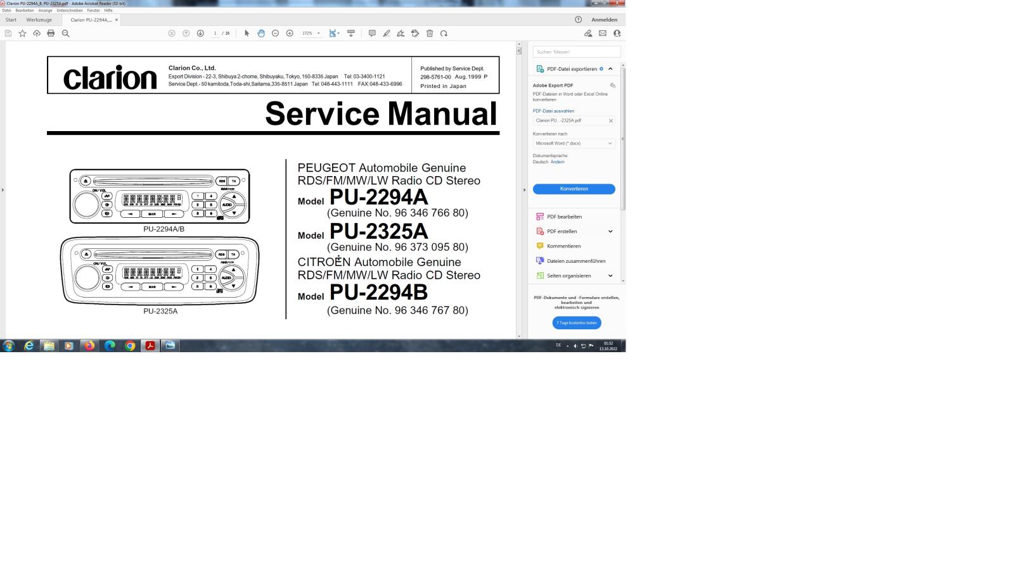Click the page number input field
Screen dimensions: 1014x570
point(215,34)
